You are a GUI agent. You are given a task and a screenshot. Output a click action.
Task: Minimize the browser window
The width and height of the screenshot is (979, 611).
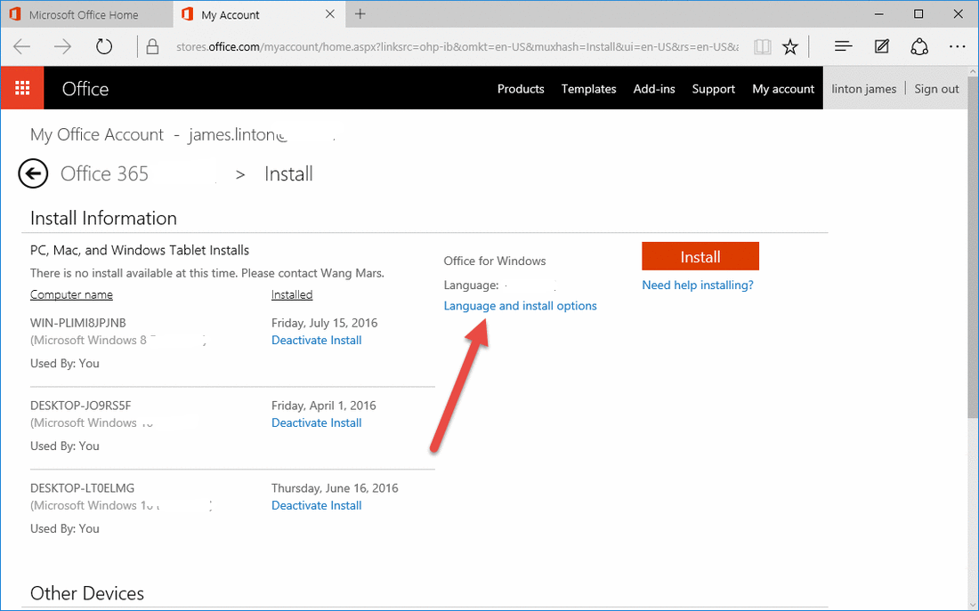click(879, 13)
